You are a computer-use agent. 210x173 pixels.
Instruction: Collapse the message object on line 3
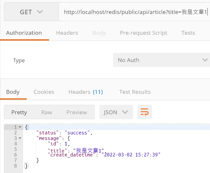(20, 138)
